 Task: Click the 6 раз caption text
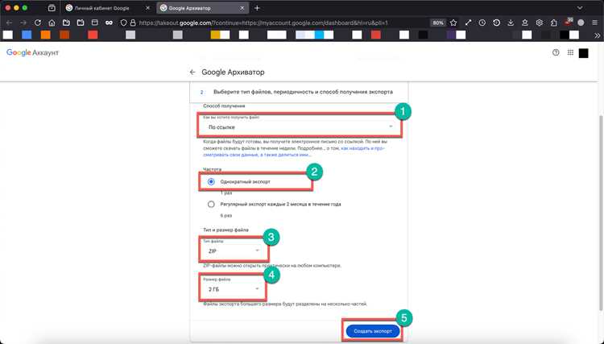click(226, 216)
